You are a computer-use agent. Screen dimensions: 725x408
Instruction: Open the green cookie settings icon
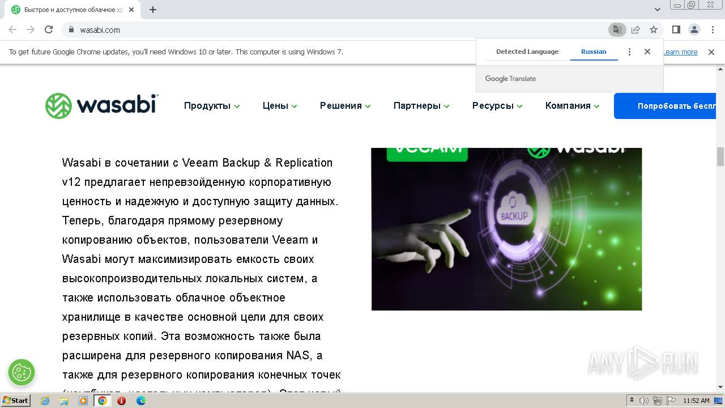point(22,372)
